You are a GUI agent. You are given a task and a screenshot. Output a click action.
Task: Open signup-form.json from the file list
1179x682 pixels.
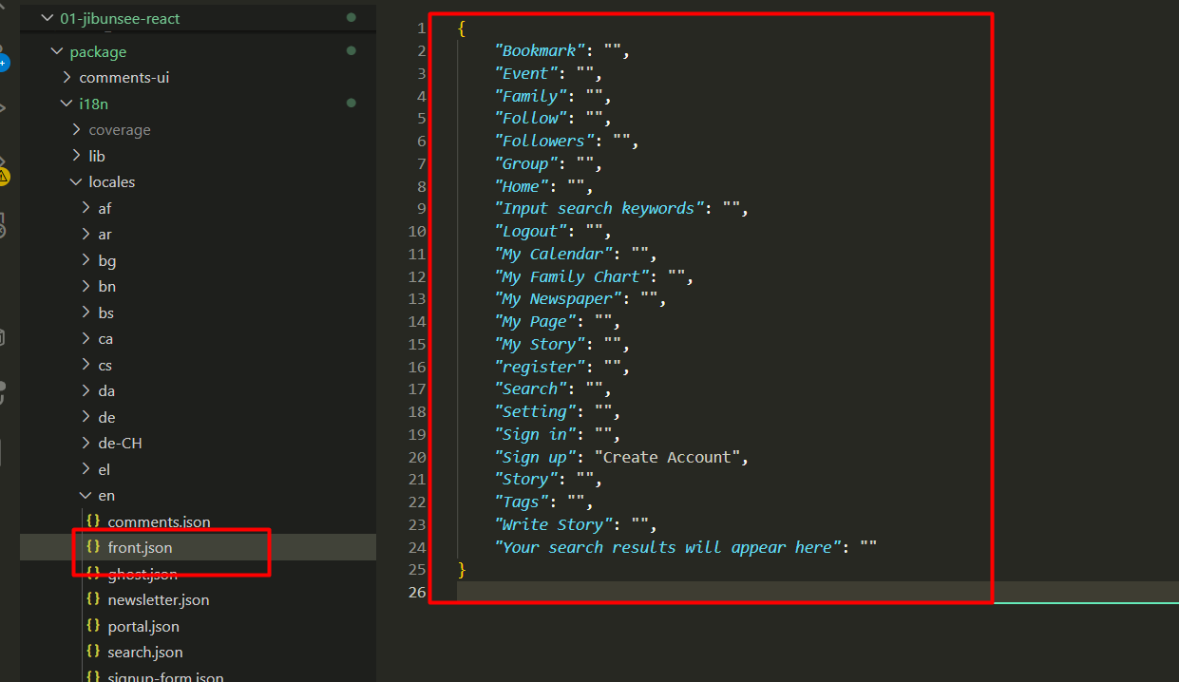pos(165,675)
